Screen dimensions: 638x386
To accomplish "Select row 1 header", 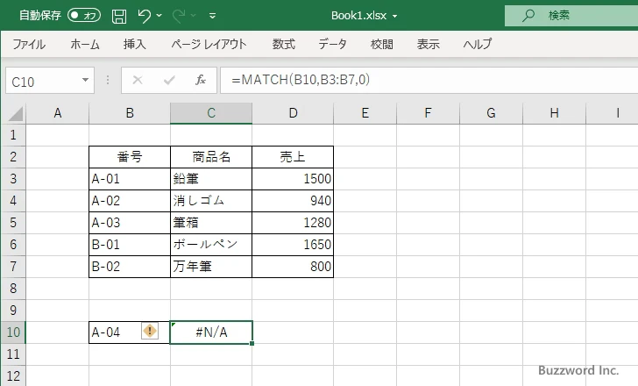I will 13,135.
